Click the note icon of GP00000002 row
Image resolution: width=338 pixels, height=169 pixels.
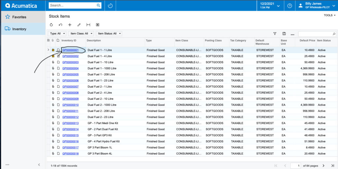click(x=58, y=56)
